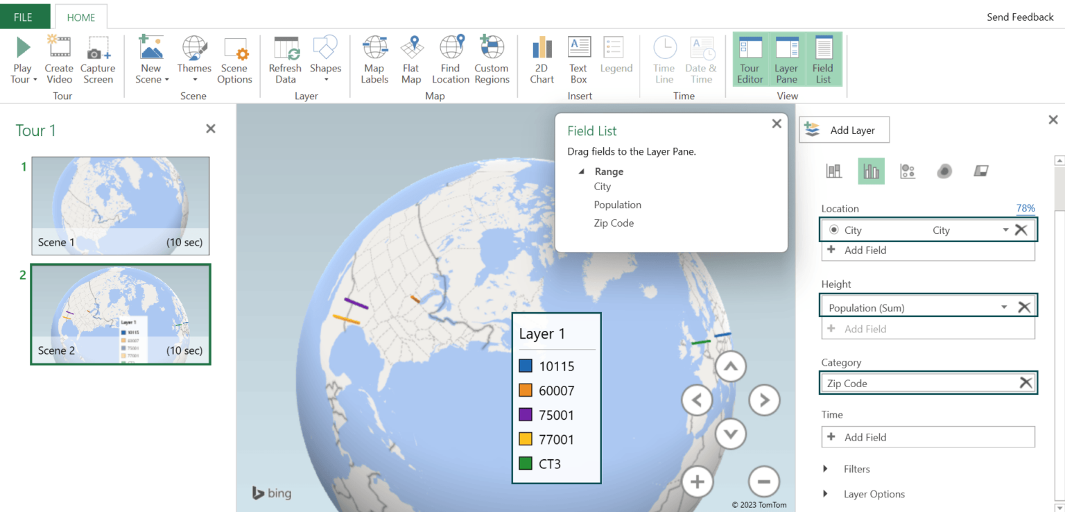Insert a 2D Chart from the ribbon

(542, 59)
